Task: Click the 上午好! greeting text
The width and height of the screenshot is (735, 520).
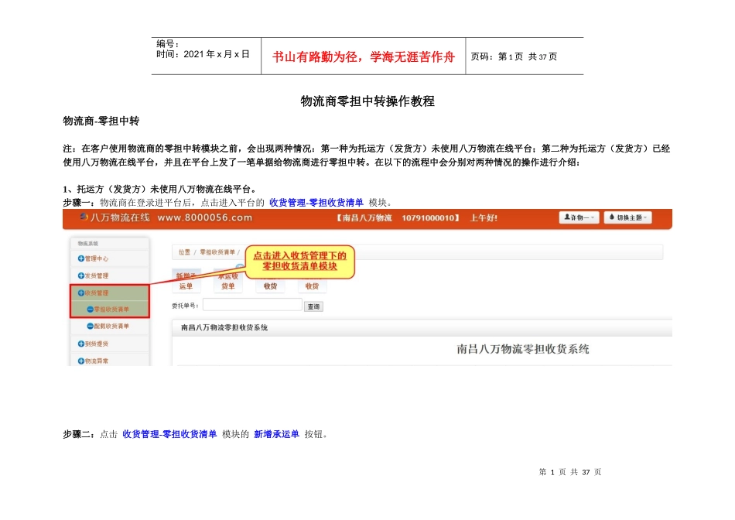Action: (x=484, y=218)
